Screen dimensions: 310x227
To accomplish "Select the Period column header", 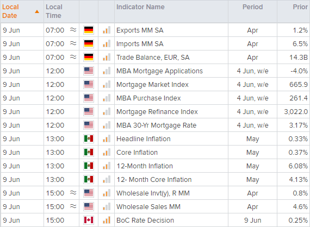I will [252, 7].
